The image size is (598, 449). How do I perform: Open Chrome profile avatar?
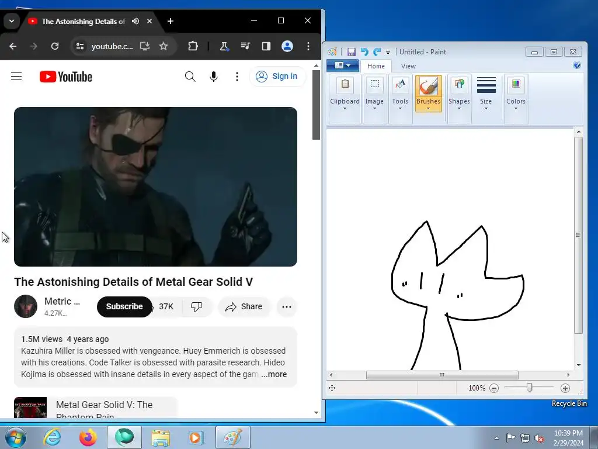click(x=287, y=46)
